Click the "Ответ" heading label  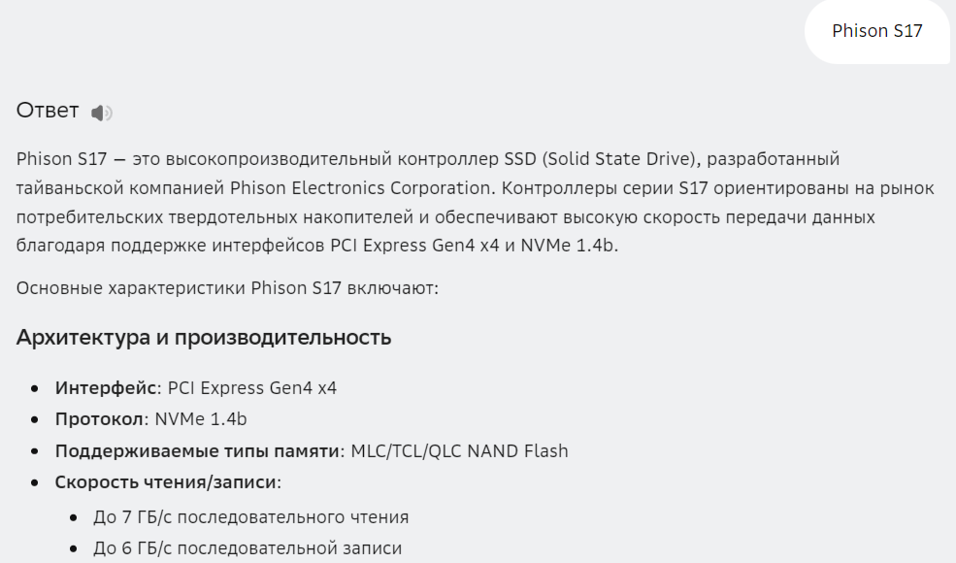[48, 111]
